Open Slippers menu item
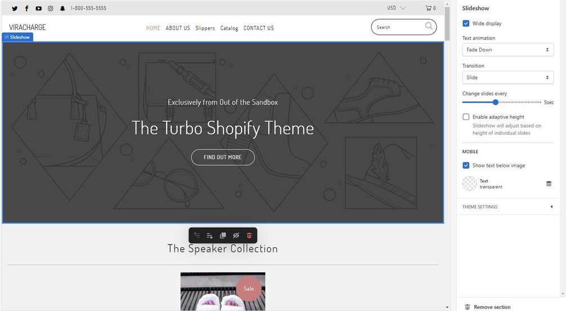 click(205, 28)
